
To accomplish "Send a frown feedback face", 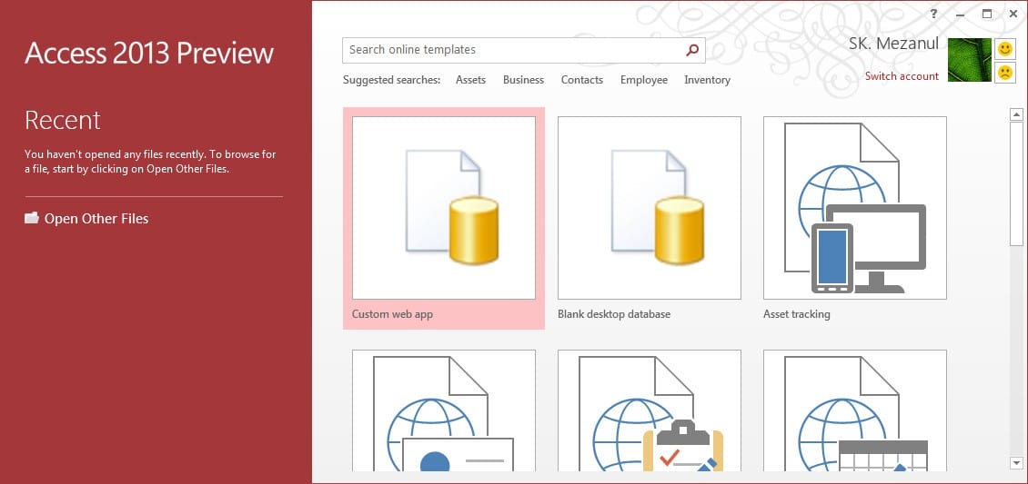I will coord(1005,72).
